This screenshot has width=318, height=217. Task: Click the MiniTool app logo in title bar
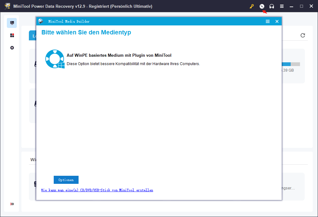[x=7, y=6]
